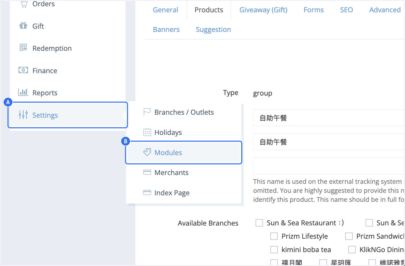Check the Sun & Sea Restaurant :) branch
This screenshot has height=266, width=405.
point(259,223)
